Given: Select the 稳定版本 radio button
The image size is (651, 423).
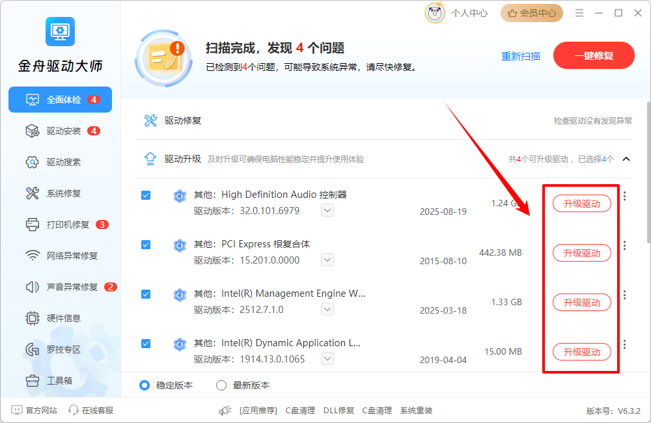Looking at the screenshot, I should pos(145,385).
